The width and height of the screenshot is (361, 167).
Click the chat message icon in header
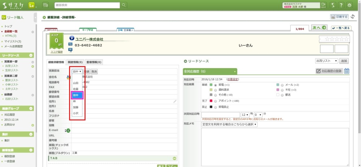[x=45, y=5]
